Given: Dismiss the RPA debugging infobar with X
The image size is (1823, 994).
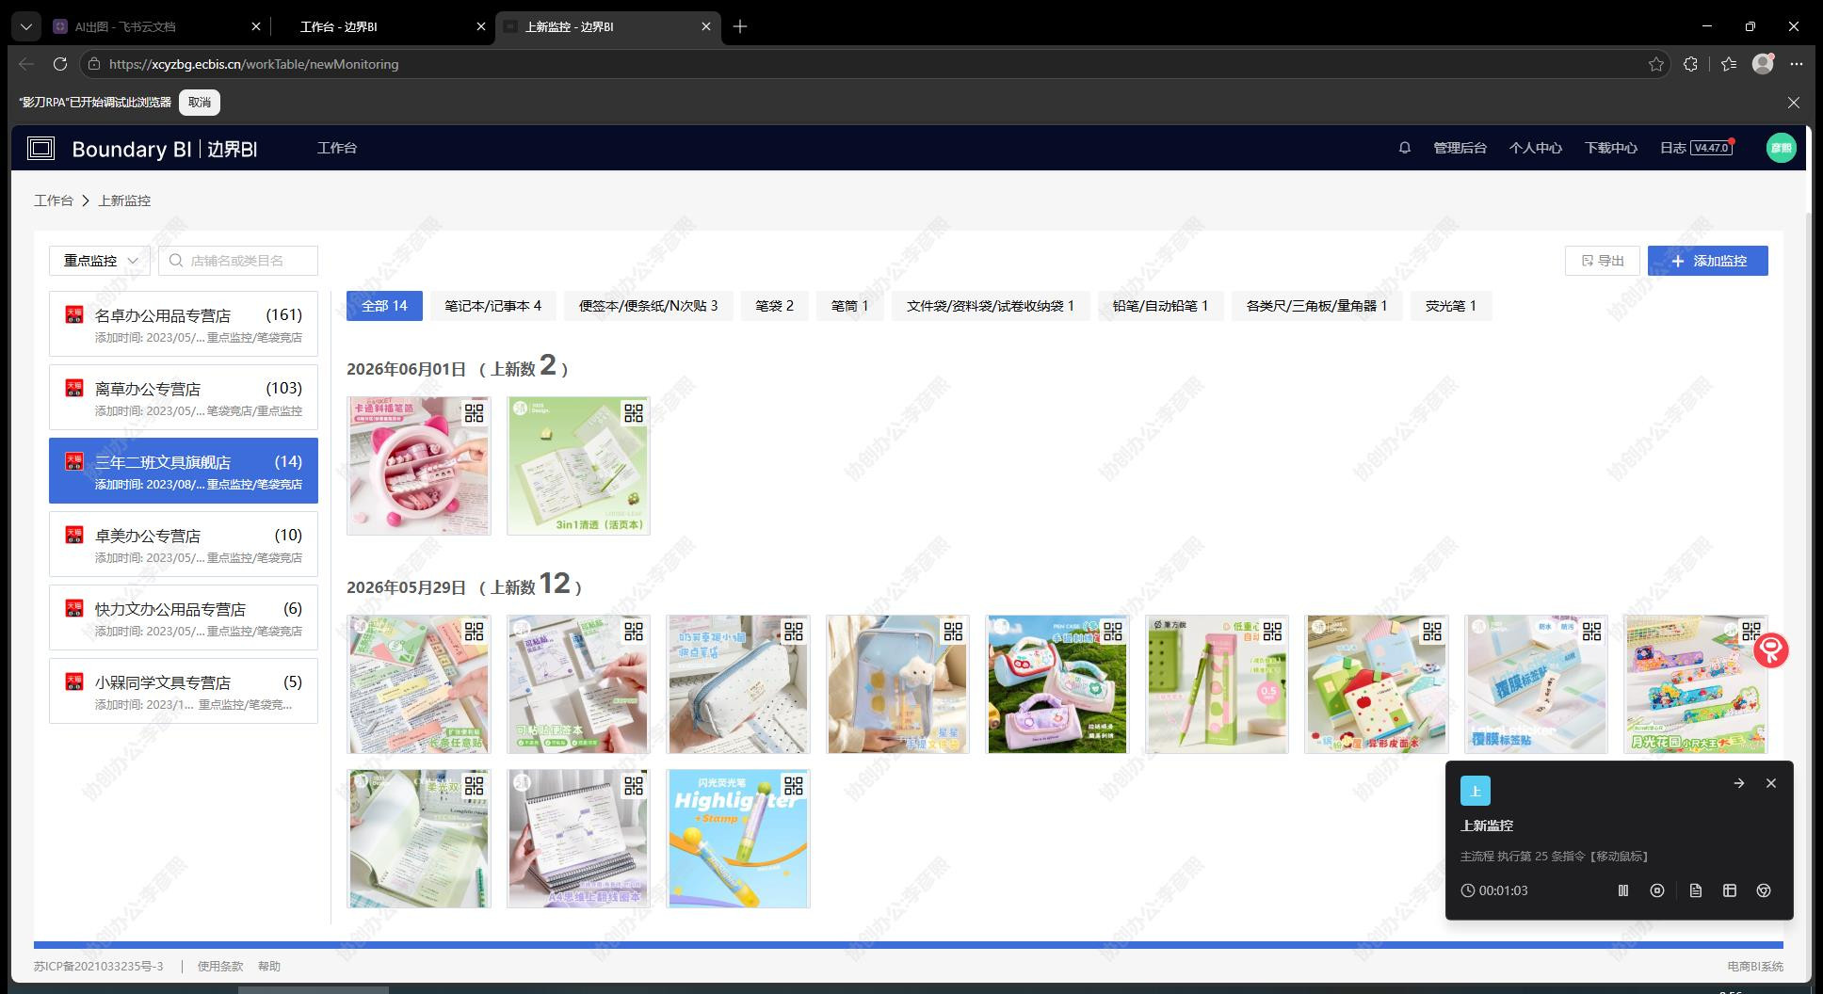Looking at the screenshot, I should pyautogui.click(x=1794, y=103).
